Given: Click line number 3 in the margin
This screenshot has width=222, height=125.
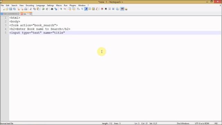Looking at the screenshot, I should tap(6, 25).
